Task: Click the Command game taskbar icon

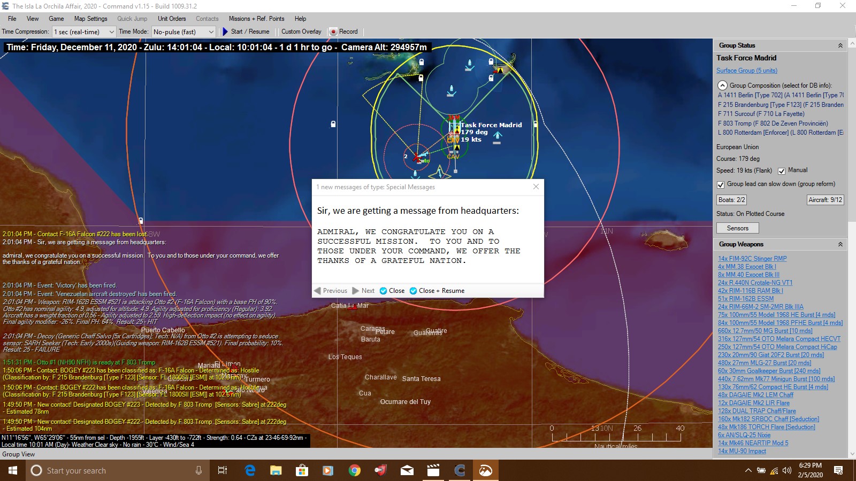Action: point(460,470)
